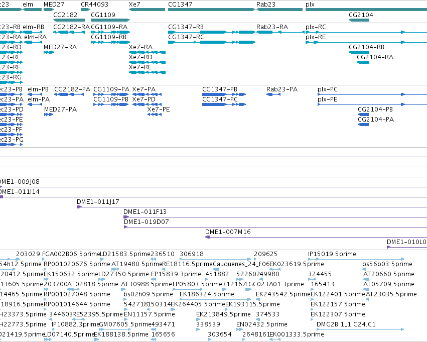Select the CG2182 gene bar
The width and height of the screenshot is (427, 342).
pyautogui.click(x=69, y=20)
